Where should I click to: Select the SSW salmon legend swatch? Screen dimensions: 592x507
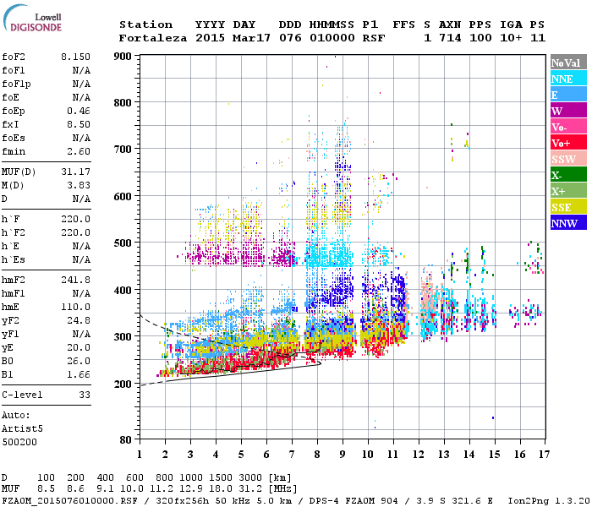coord(568,159)
